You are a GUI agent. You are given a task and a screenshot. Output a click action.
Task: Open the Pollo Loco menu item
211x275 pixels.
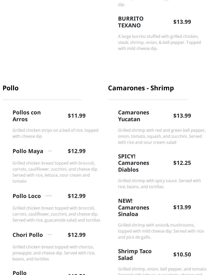click(x=27, y=196)
